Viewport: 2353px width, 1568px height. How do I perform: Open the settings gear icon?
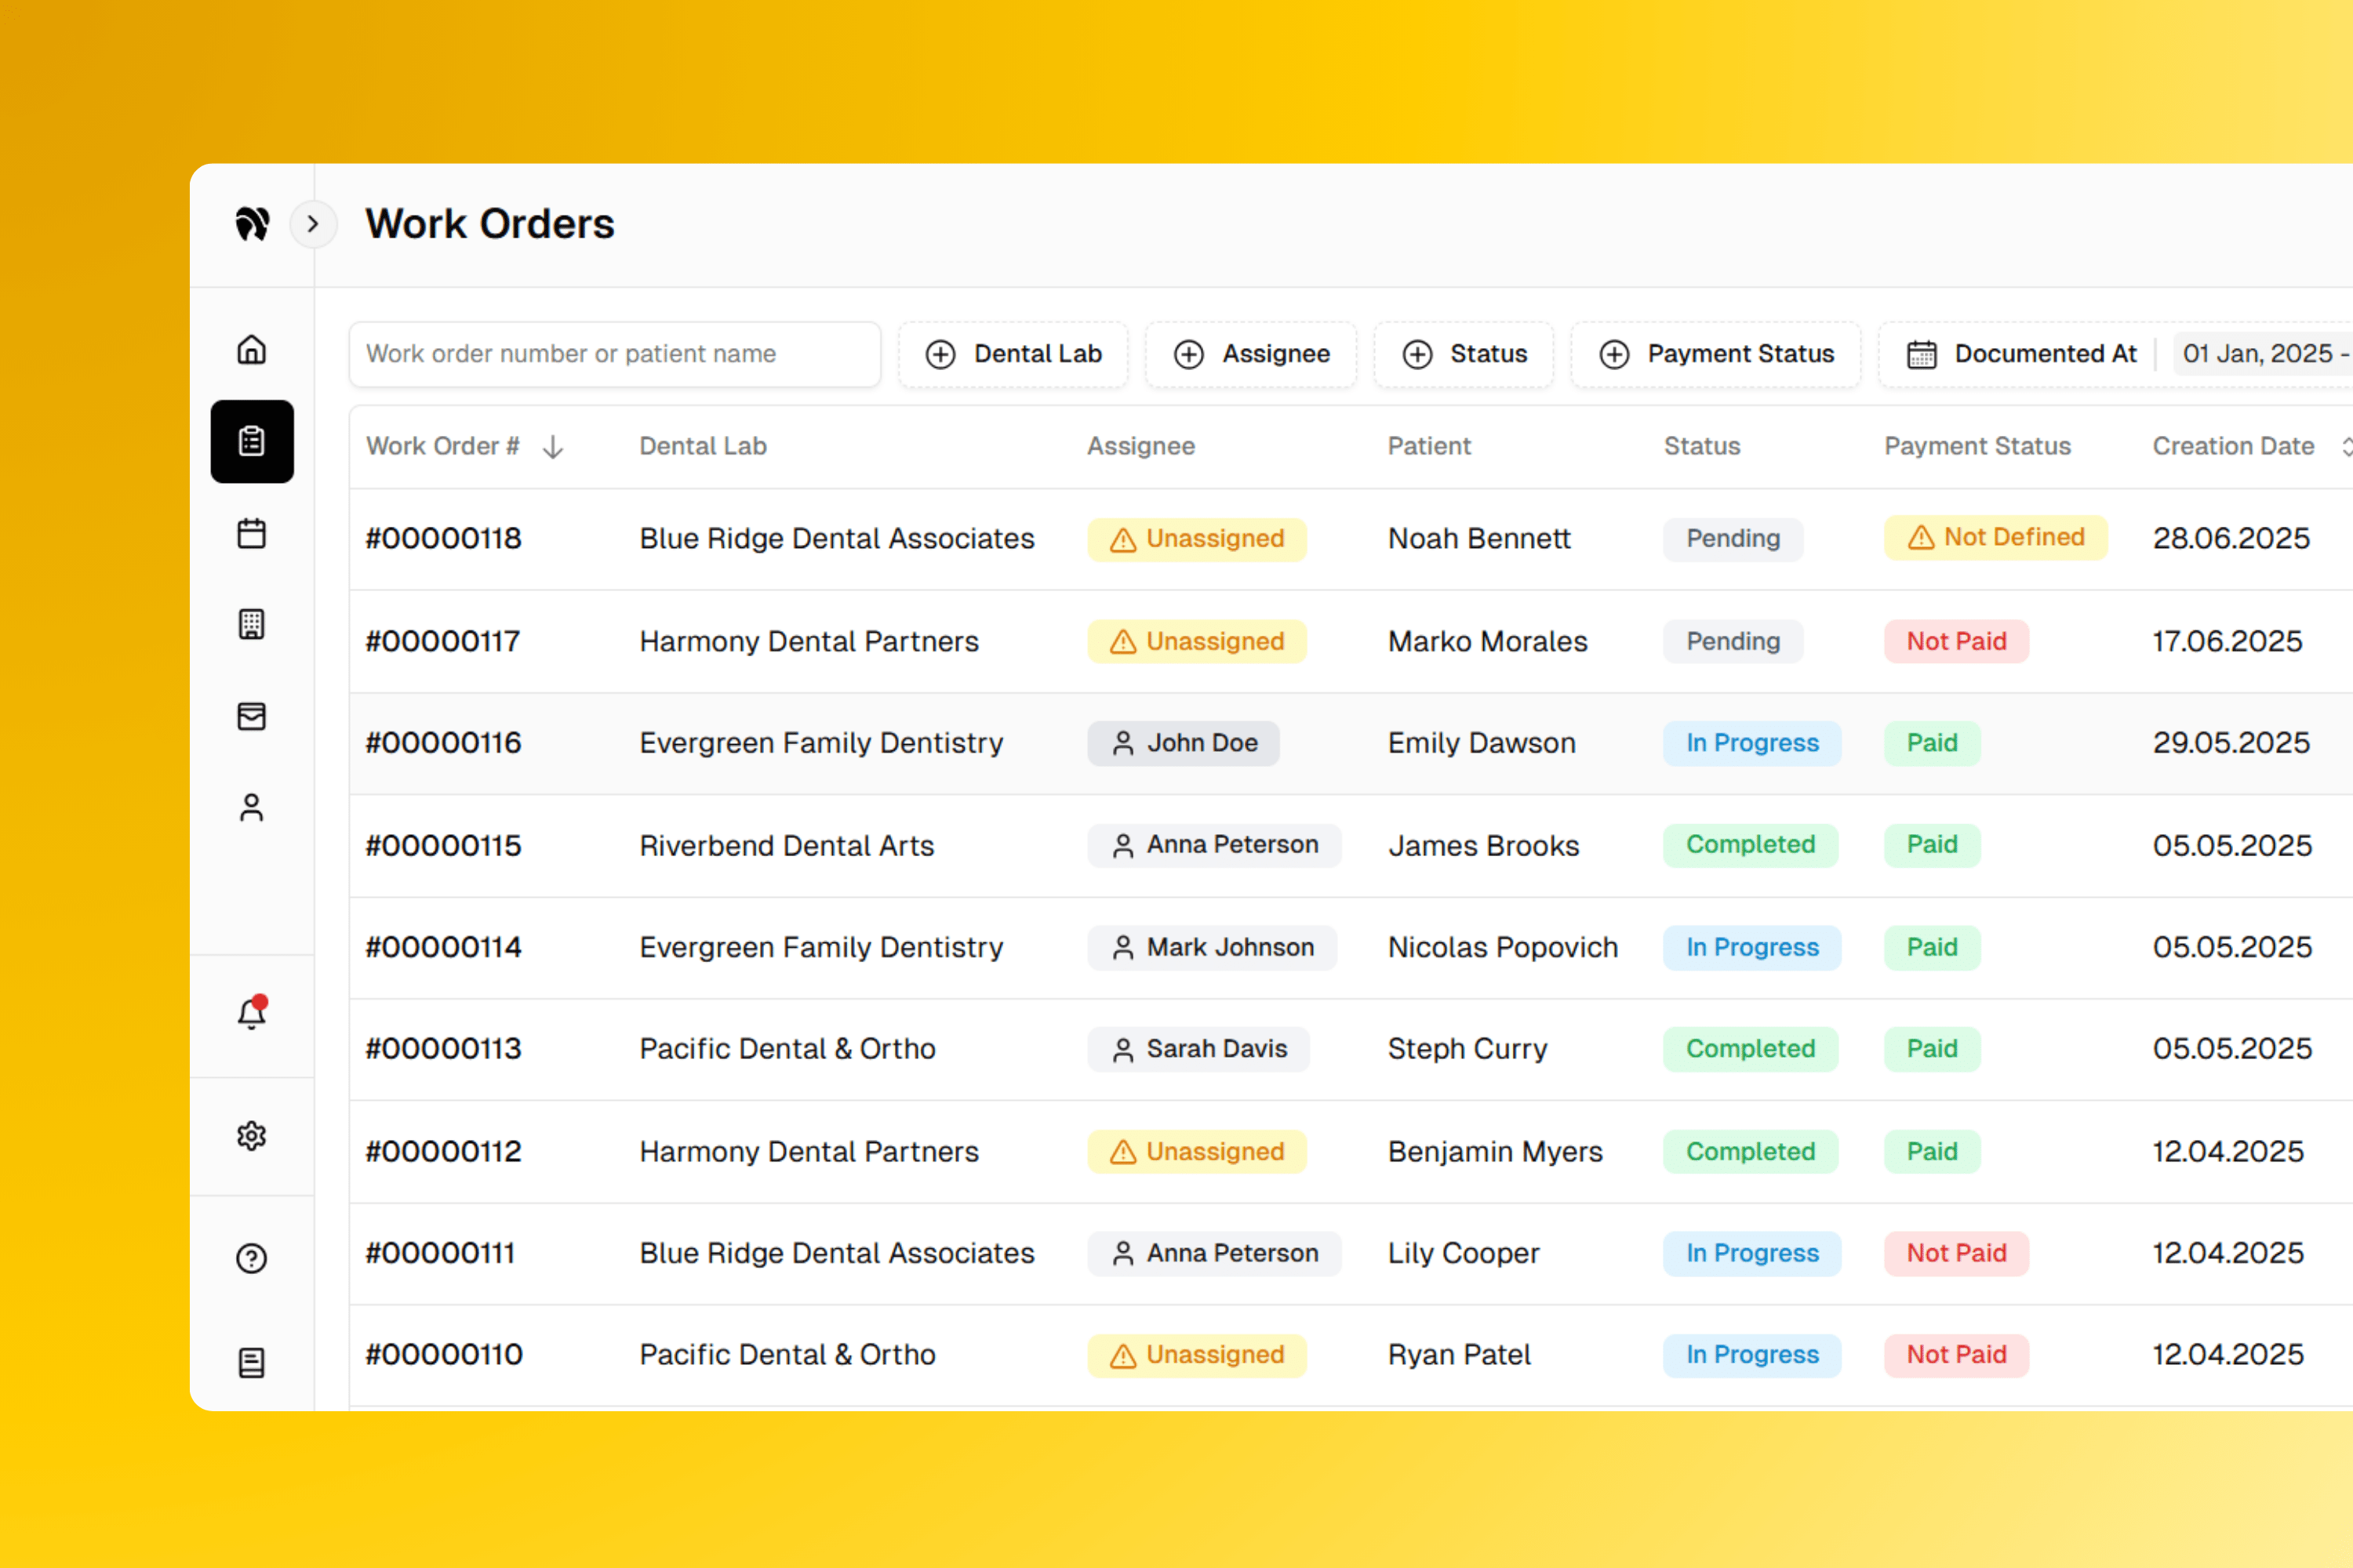(251, 1136)
